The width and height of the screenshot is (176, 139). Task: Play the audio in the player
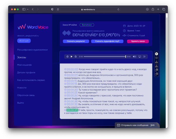tap(71, 57)
